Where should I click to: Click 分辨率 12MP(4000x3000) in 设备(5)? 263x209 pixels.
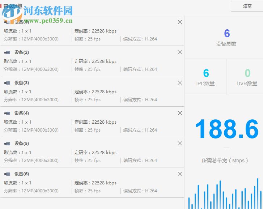click(31, 161)
